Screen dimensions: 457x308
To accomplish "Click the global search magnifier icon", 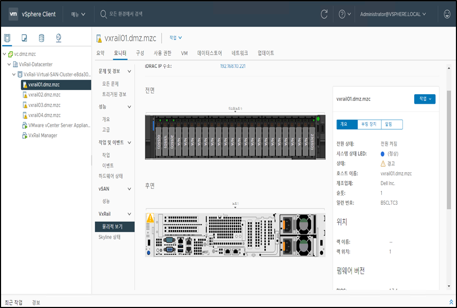I will pyautogui.click(x=103, y=14).
